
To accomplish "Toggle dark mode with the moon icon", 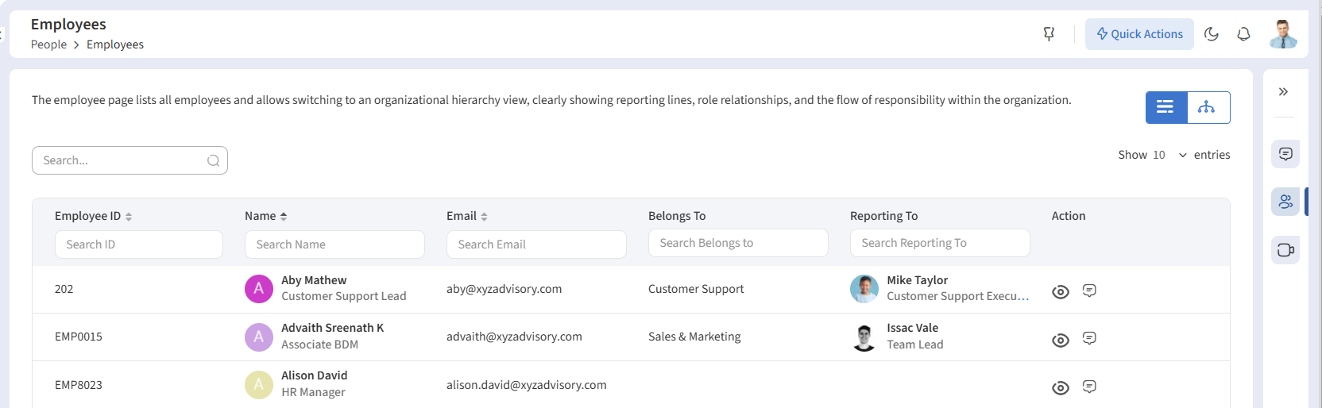I will 1212,34.
